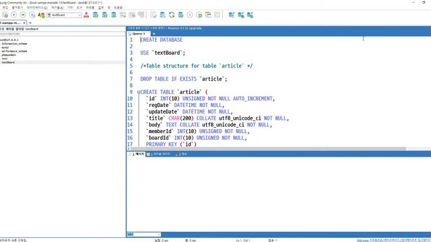
Task: Select performance_schema database in tree
Action: coord(14,51)
